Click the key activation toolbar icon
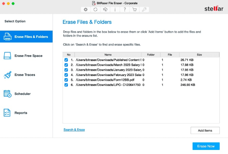 pos(144,10)
